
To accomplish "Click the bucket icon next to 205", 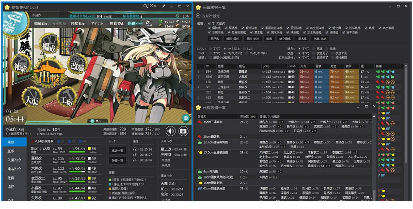I will point(177,16).
